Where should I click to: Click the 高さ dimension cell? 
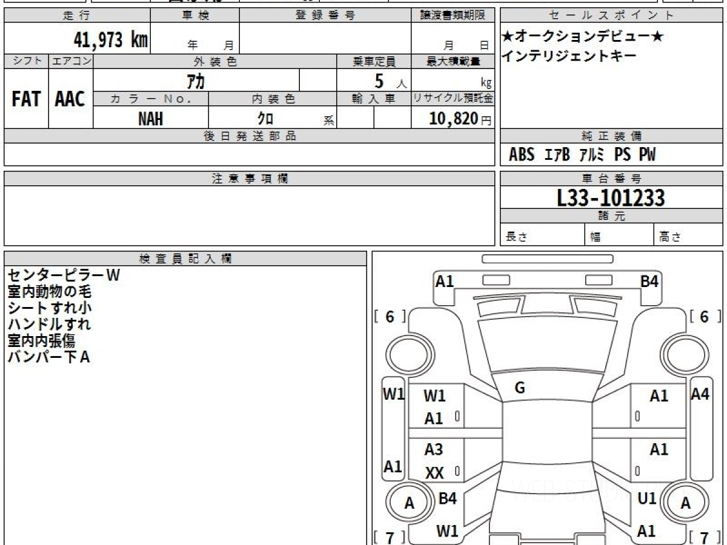tap(689, 235)
